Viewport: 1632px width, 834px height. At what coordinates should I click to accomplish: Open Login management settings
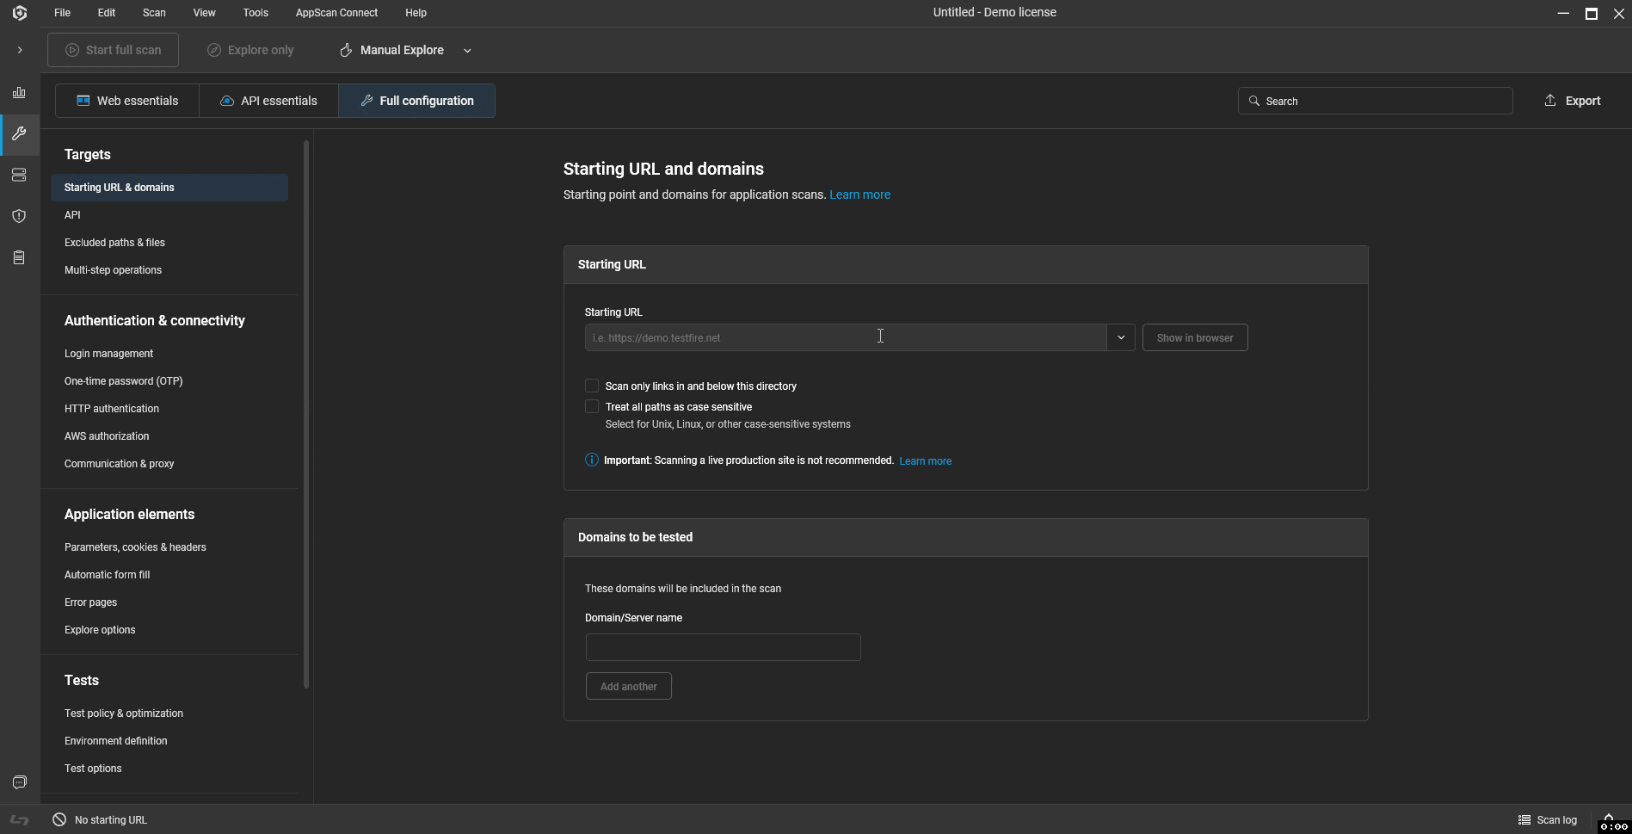[108, 354]
